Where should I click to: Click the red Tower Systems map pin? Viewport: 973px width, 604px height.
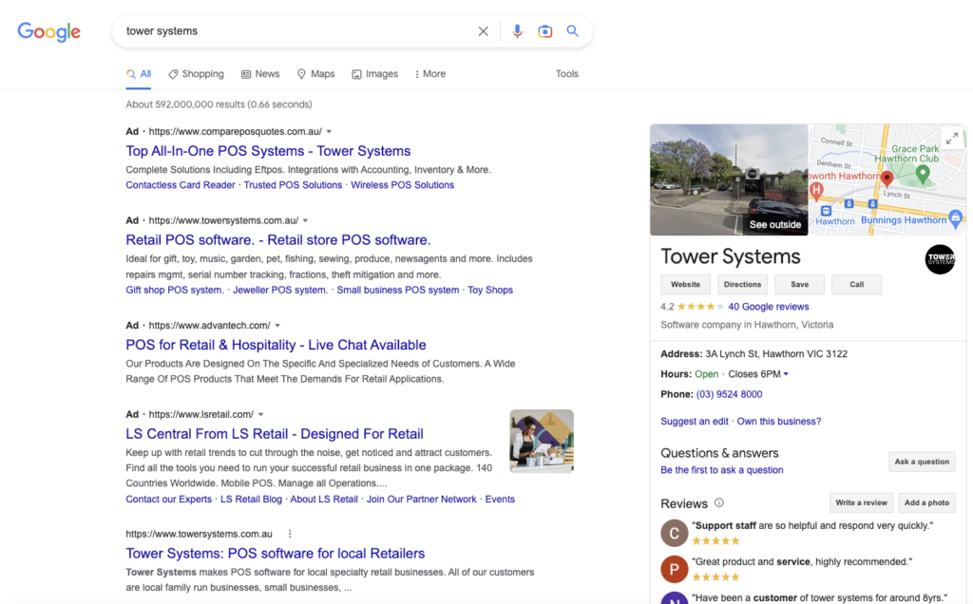887,179
